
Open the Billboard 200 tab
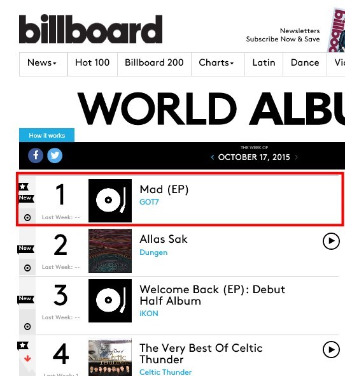(x=154, y=64)
